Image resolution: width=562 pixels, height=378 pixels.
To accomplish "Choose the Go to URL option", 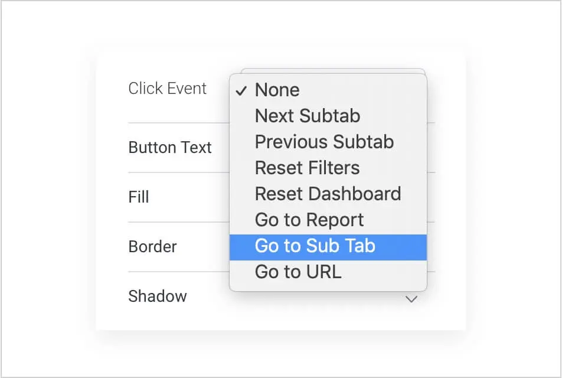I will 298,272.
